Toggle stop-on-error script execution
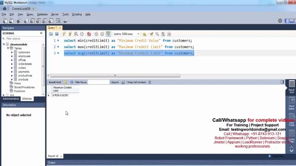Image resolution: width=296 pixels, height=166 pixels. [89, 34]
